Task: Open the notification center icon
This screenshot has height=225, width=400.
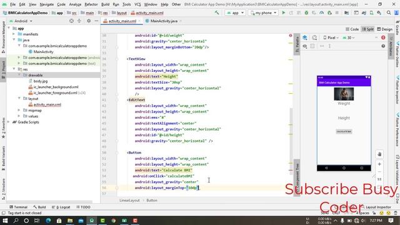Action: (x=391, y=221)
